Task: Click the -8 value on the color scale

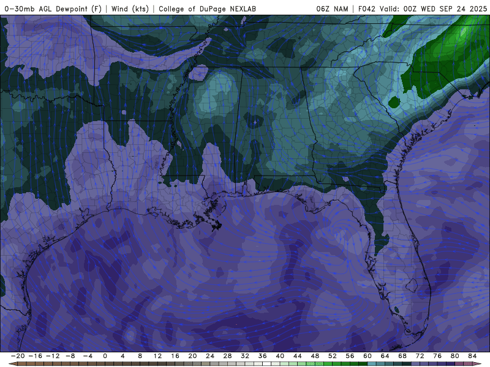Action: pos(70,356)
